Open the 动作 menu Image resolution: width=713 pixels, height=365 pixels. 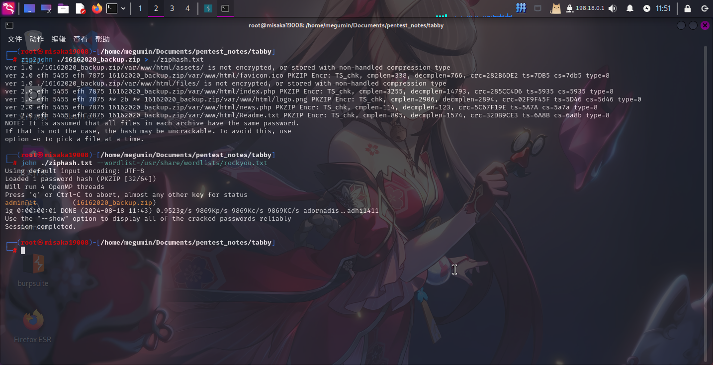[x=37, y=39]
